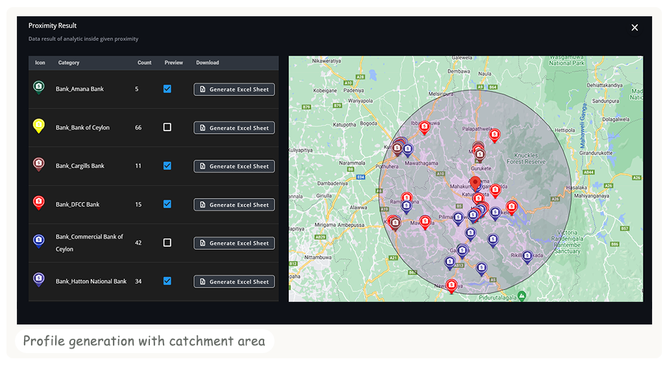Image resolution: width=669 pixels, height=368 pixels.
Task: Select the Bank_Bank of Ceylon category name
Action: pyautogui.click(x=82, y=127)
